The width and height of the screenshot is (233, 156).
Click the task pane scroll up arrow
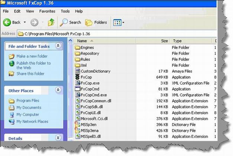click(x=71, y=40)
